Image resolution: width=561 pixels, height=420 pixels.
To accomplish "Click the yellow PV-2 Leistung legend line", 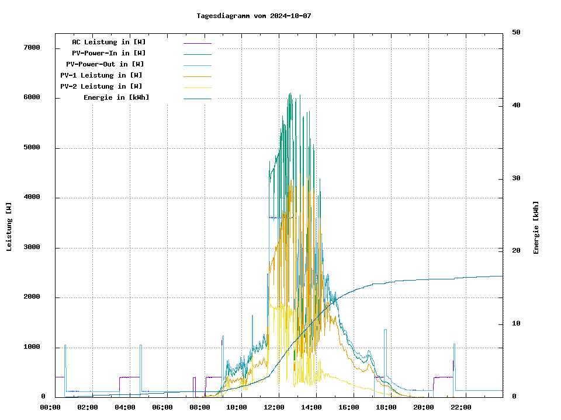I will 197,87.
